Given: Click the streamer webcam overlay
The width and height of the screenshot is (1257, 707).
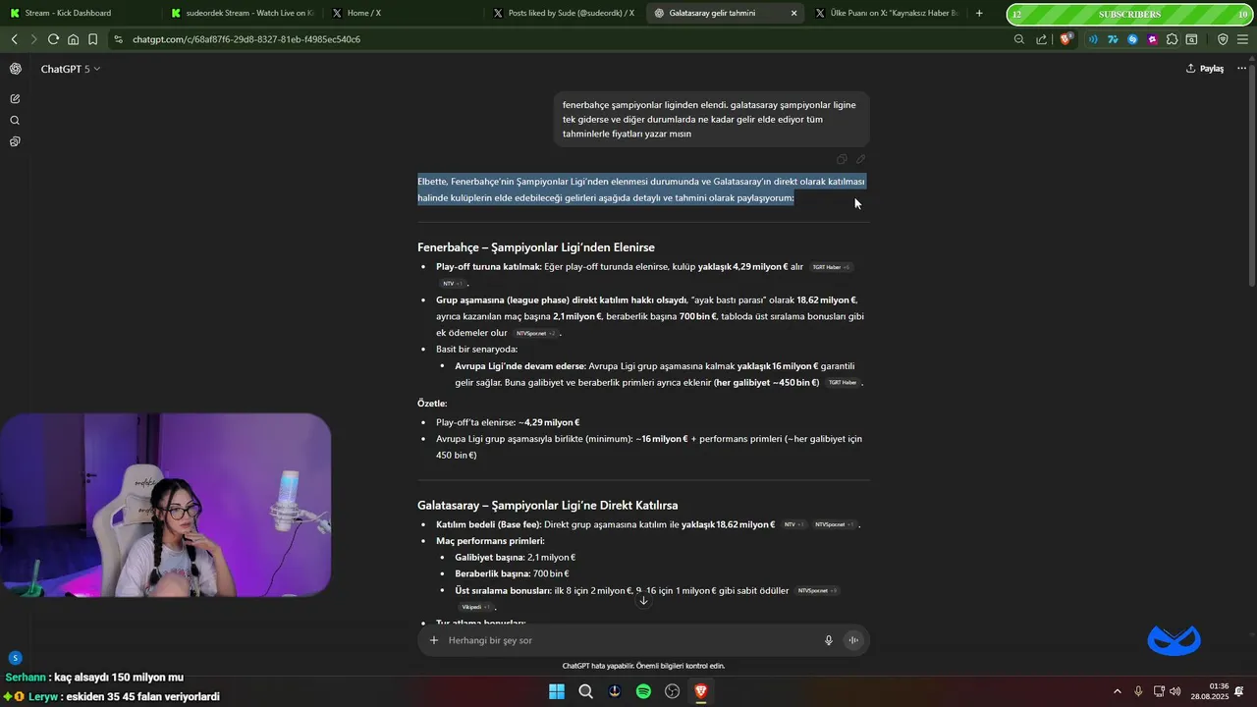Looking at the screenshot, I should (x=165, y=505).
